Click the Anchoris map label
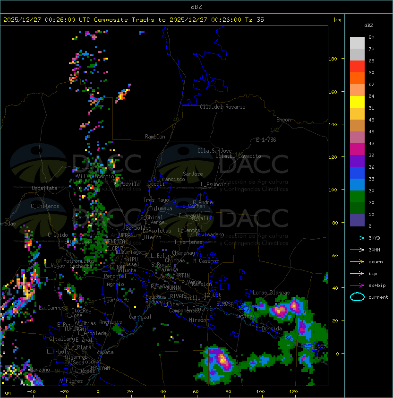393x398 pixels. 111,322
